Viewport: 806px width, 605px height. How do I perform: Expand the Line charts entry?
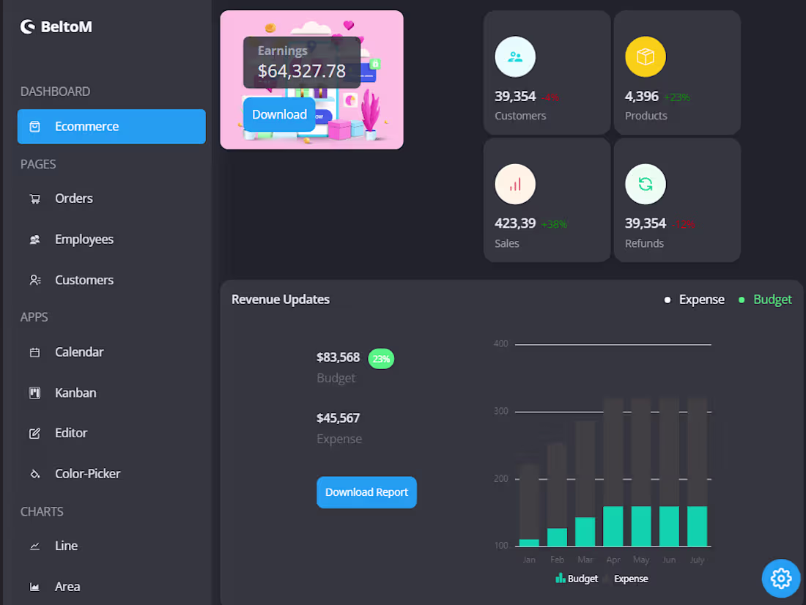point(66,546)
